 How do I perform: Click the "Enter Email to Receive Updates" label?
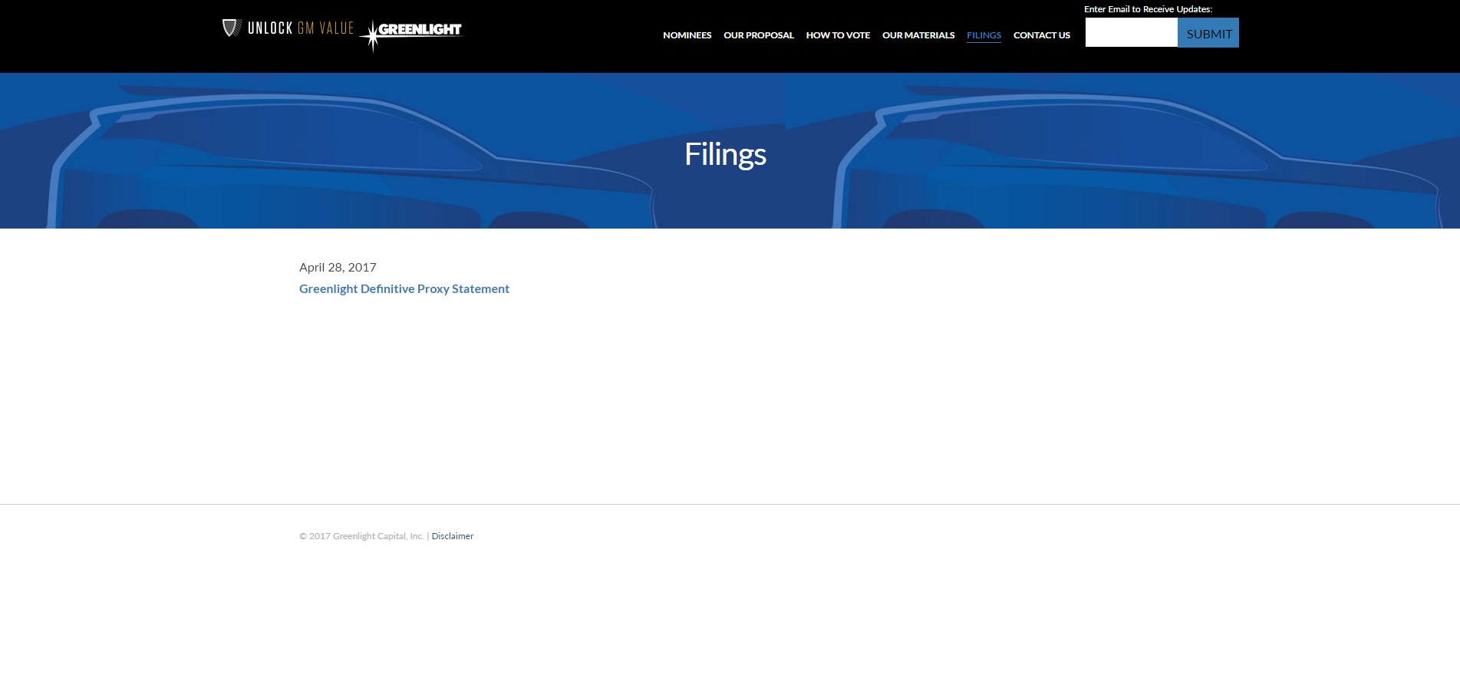click(x=1148, y=9)
